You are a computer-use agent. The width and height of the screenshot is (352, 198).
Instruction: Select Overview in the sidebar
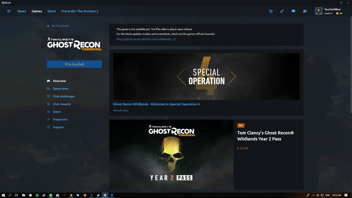pyautogui.click(x=59, y=81)
